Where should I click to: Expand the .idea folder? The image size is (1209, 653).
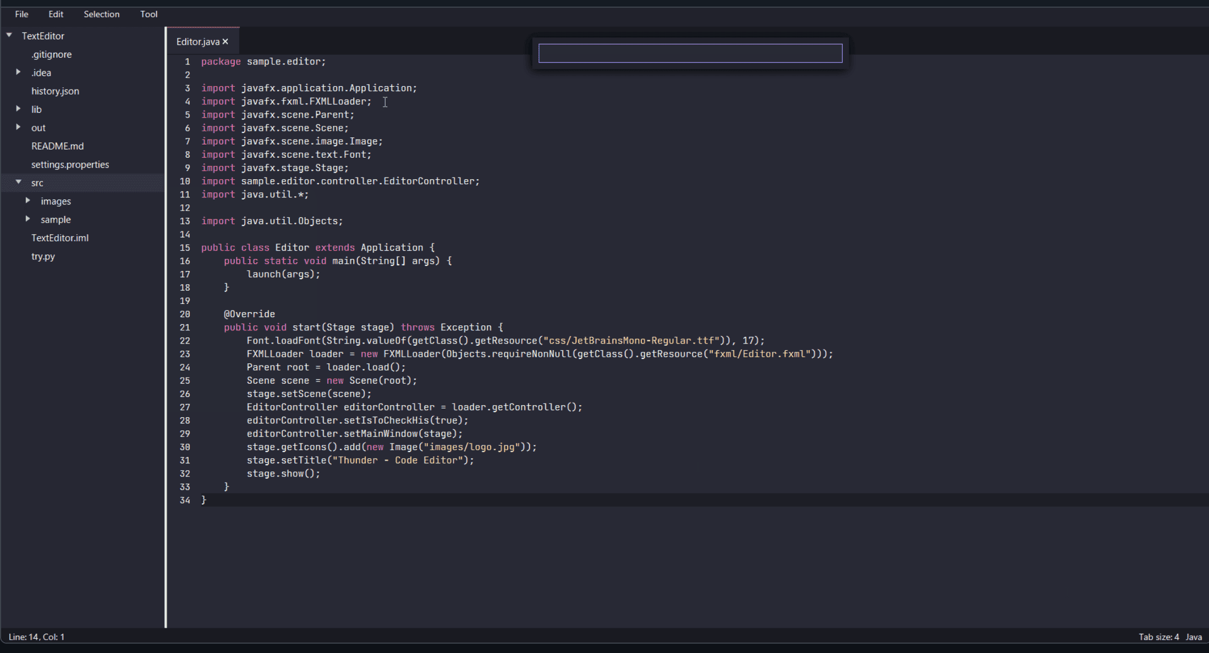coord(19,72)
